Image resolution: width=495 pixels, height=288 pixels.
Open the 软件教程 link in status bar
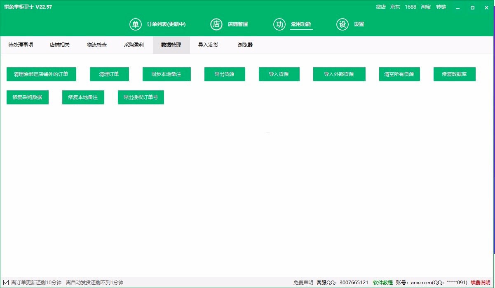tap(383, 283)
